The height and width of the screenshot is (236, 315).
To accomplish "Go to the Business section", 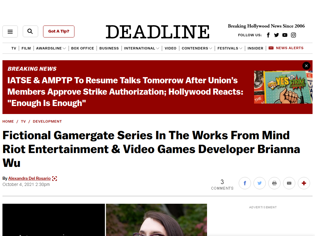I will [109, 48].
